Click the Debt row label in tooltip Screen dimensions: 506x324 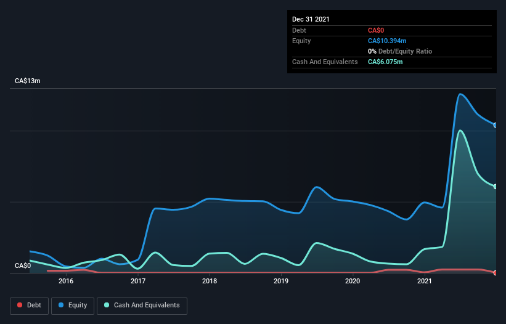pos(299,30)
